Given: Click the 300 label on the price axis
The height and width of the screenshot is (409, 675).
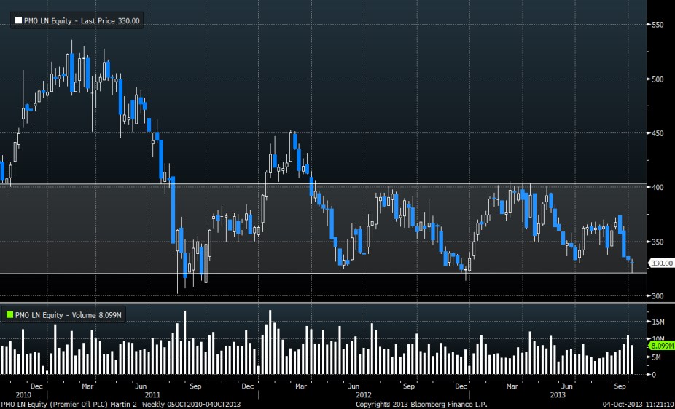Looking at the screenshot, I should point(657,296).
